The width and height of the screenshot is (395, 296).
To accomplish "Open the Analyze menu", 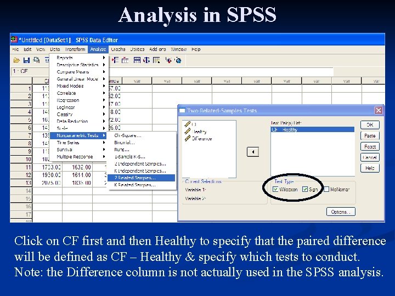I will (x=98, y=49).
